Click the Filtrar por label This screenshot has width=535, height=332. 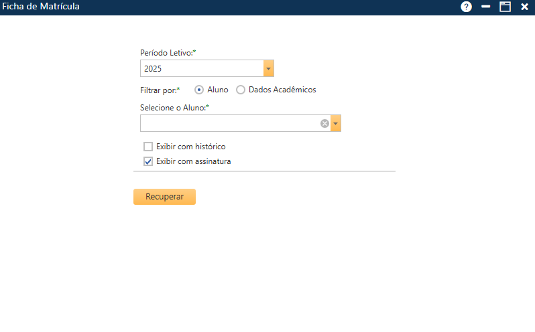pyautogui.click(x=160, y=90)
